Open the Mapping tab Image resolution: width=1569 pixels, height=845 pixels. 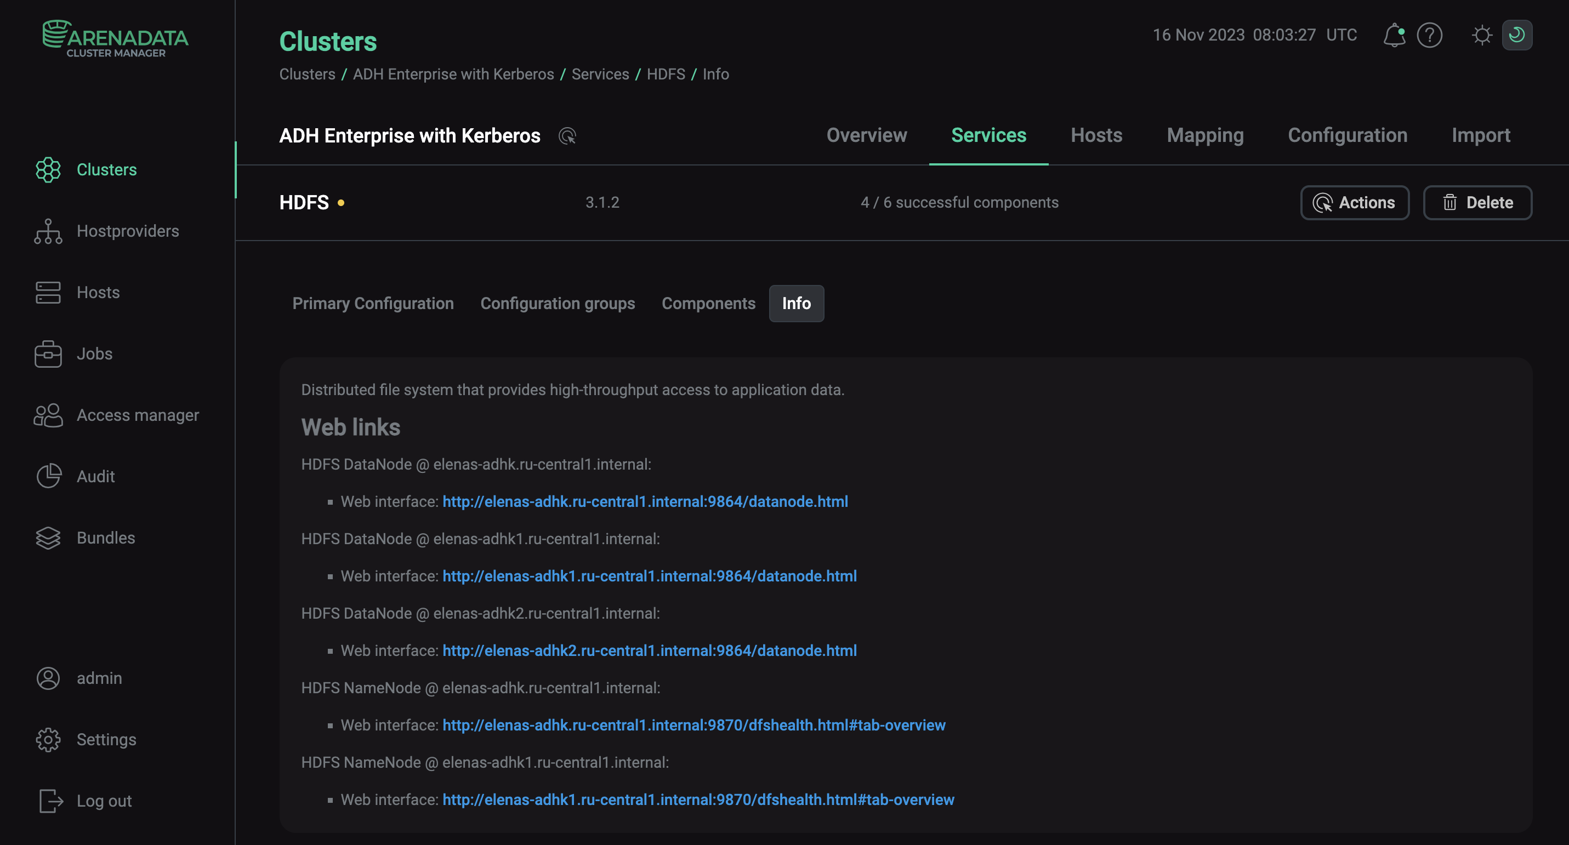coord(1205,135)
